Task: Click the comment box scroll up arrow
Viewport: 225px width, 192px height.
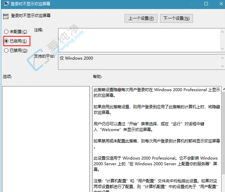Action: point(222,32)
